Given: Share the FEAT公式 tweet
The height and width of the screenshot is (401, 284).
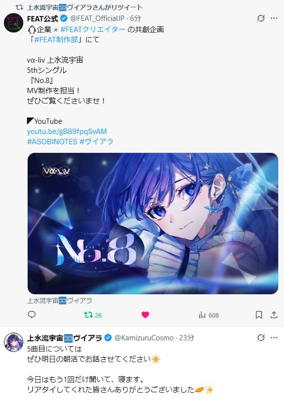Looking at the screenshot, I should tap(274, 315).
